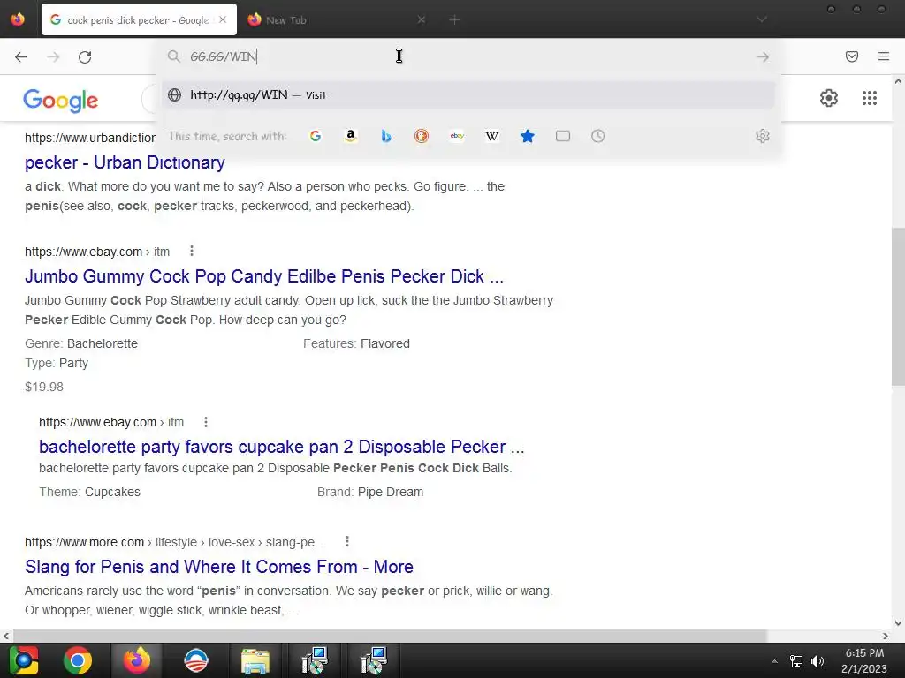Viewport: 905px width, 678px height.
Task: Click the Google logo
Action: tap(61, 101)
